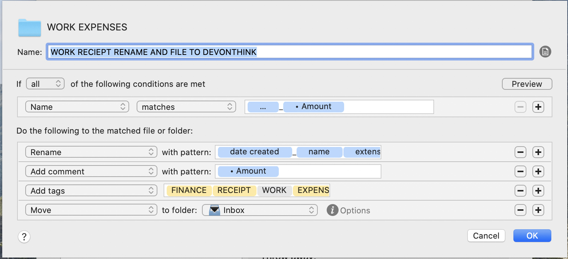Open the 'matches' operator dropdown
This screenshot has width=568, height=259.
point(186,106)
